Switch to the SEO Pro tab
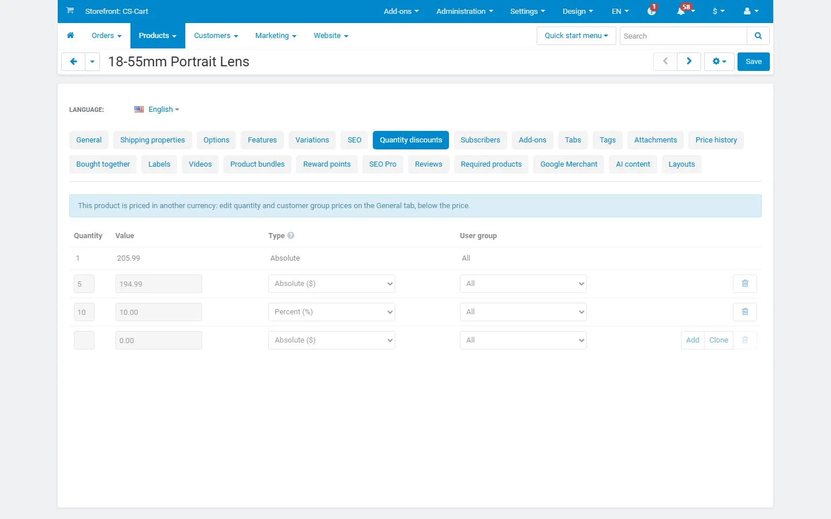 383,164
